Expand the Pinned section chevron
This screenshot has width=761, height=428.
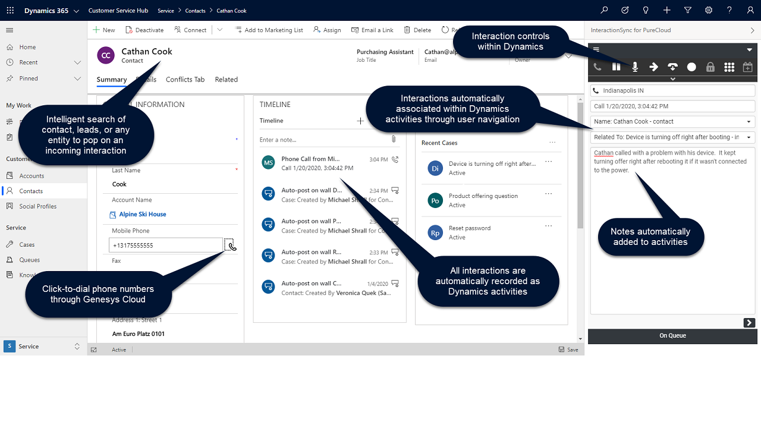[x=77, y=78]
